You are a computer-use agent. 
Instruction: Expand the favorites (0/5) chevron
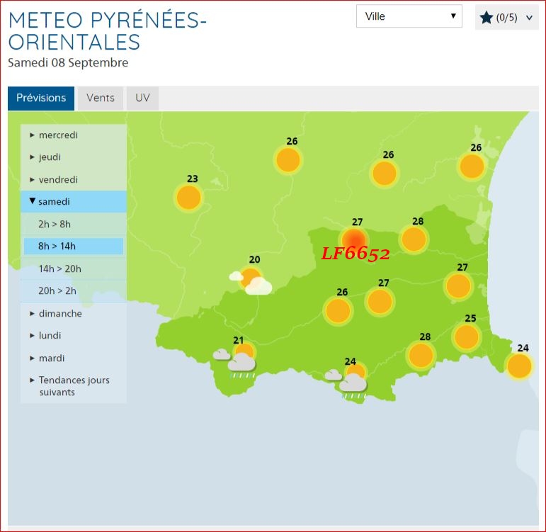click(x=529, y=18)
